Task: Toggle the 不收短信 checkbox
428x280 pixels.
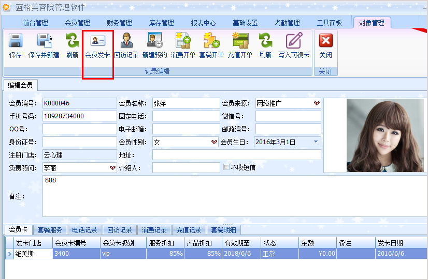Action: point(226,167)
